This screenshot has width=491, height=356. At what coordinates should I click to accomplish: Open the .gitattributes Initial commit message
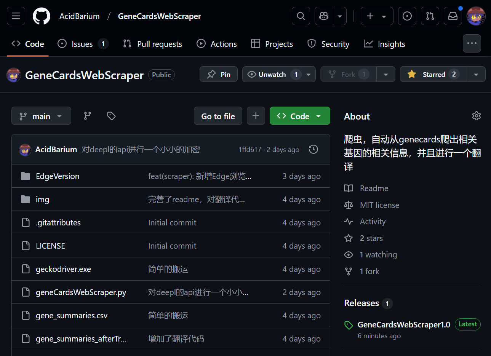[x=172, y=222]
